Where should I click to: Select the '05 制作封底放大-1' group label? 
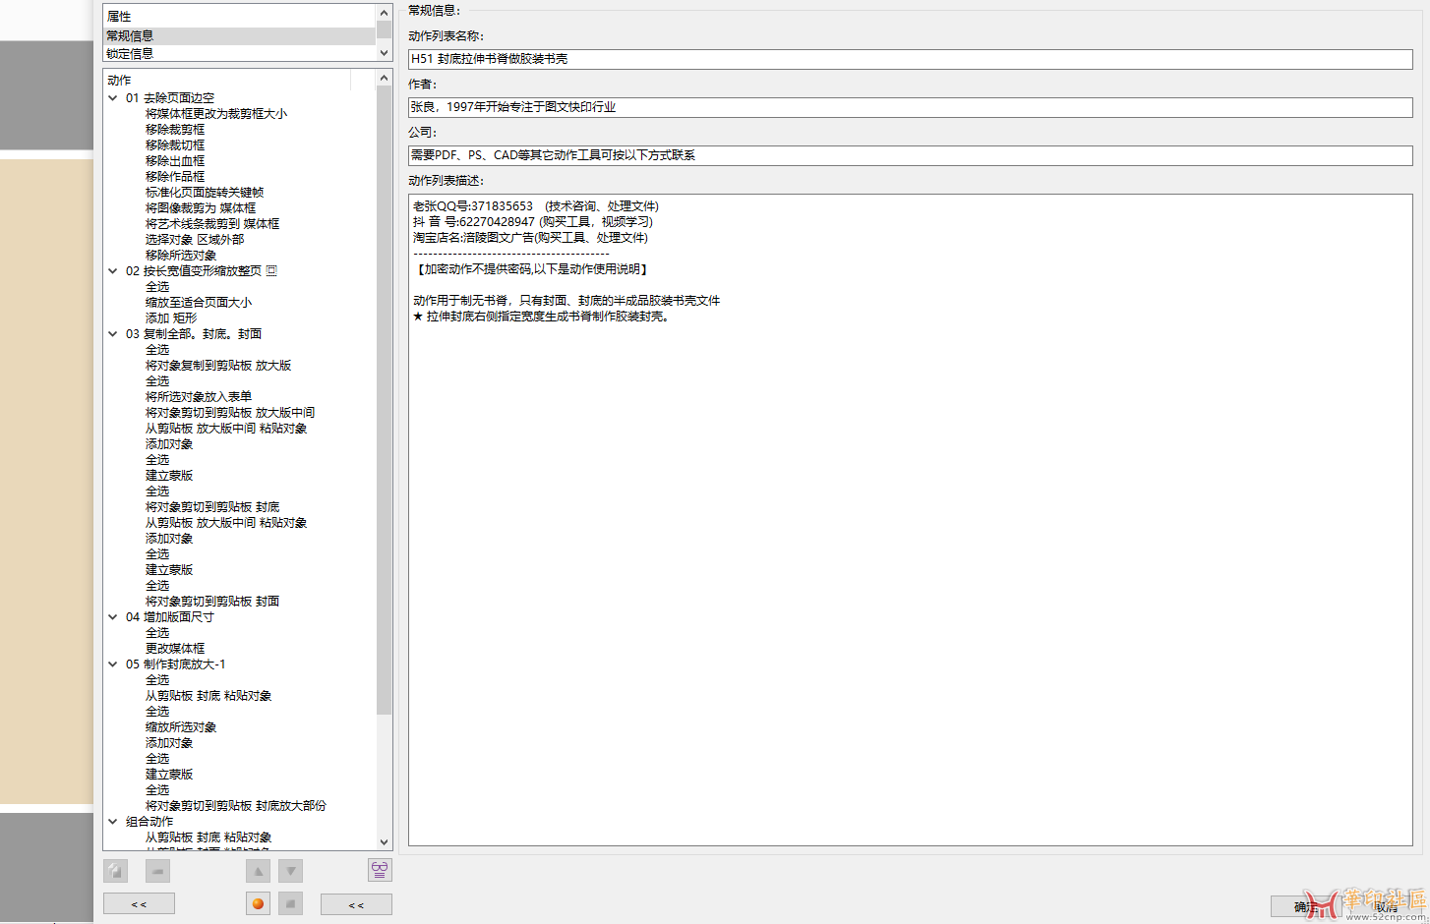tap(176, 664)
